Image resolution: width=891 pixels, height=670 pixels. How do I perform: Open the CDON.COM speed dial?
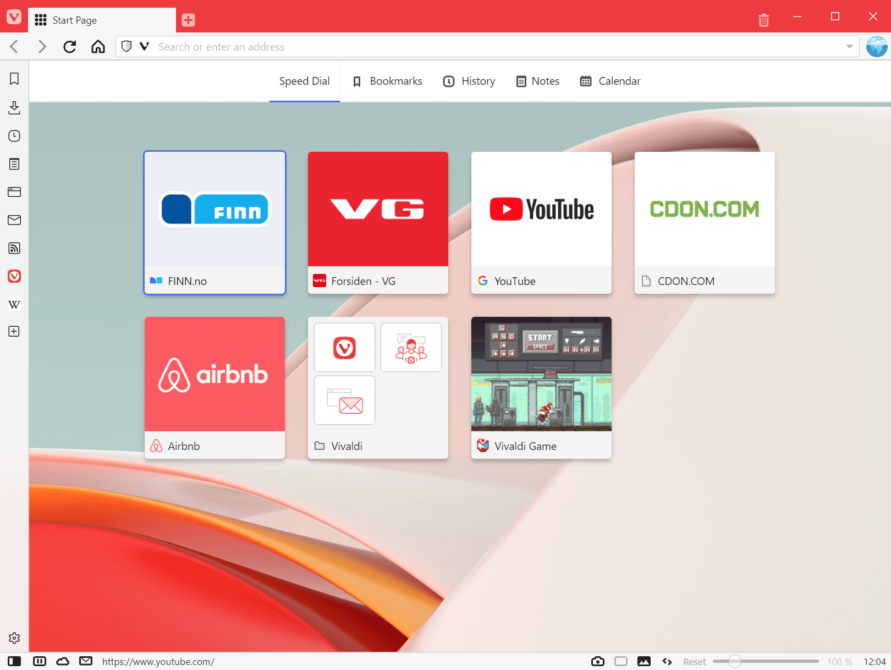pos(705,223)
